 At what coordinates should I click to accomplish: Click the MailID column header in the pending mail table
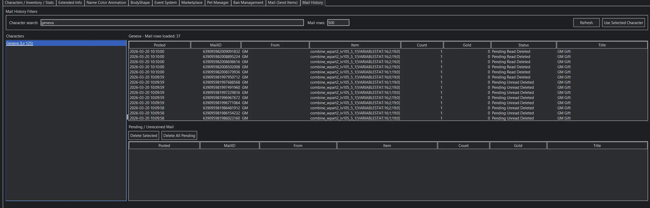coord(230,145)
